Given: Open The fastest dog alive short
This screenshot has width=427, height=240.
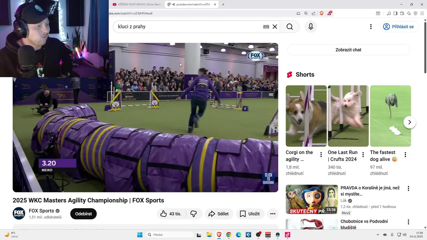Looking at the screenshot, I should pyautogui.click(x=390, y=116).
